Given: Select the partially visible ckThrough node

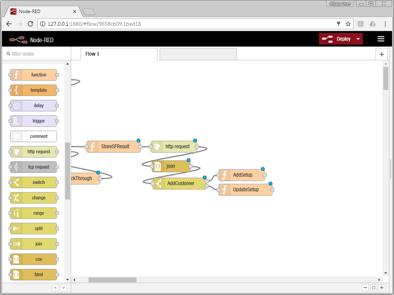Looking at the screenshot, I should coord(85,178).
